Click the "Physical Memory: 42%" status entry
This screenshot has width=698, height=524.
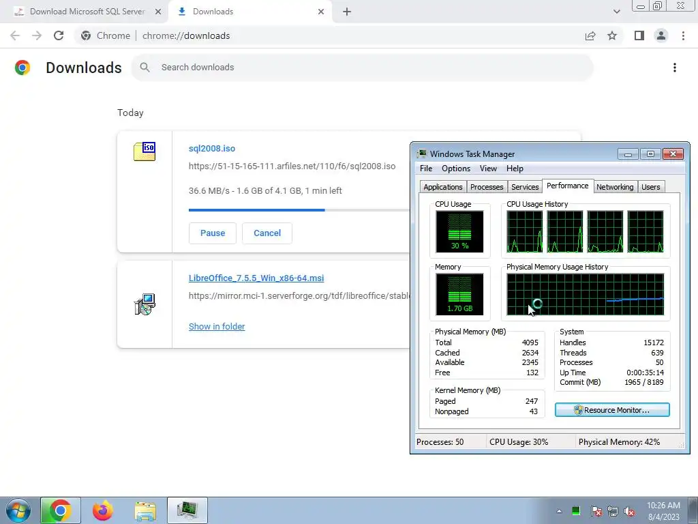pyautogui.click(x=619, y=442)
